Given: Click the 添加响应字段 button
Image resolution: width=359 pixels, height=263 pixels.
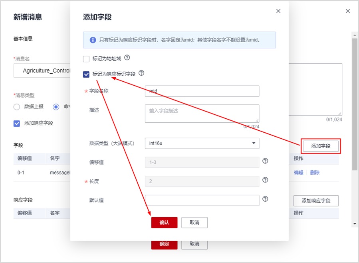Looking at the screenshot, I should (316, 200).
